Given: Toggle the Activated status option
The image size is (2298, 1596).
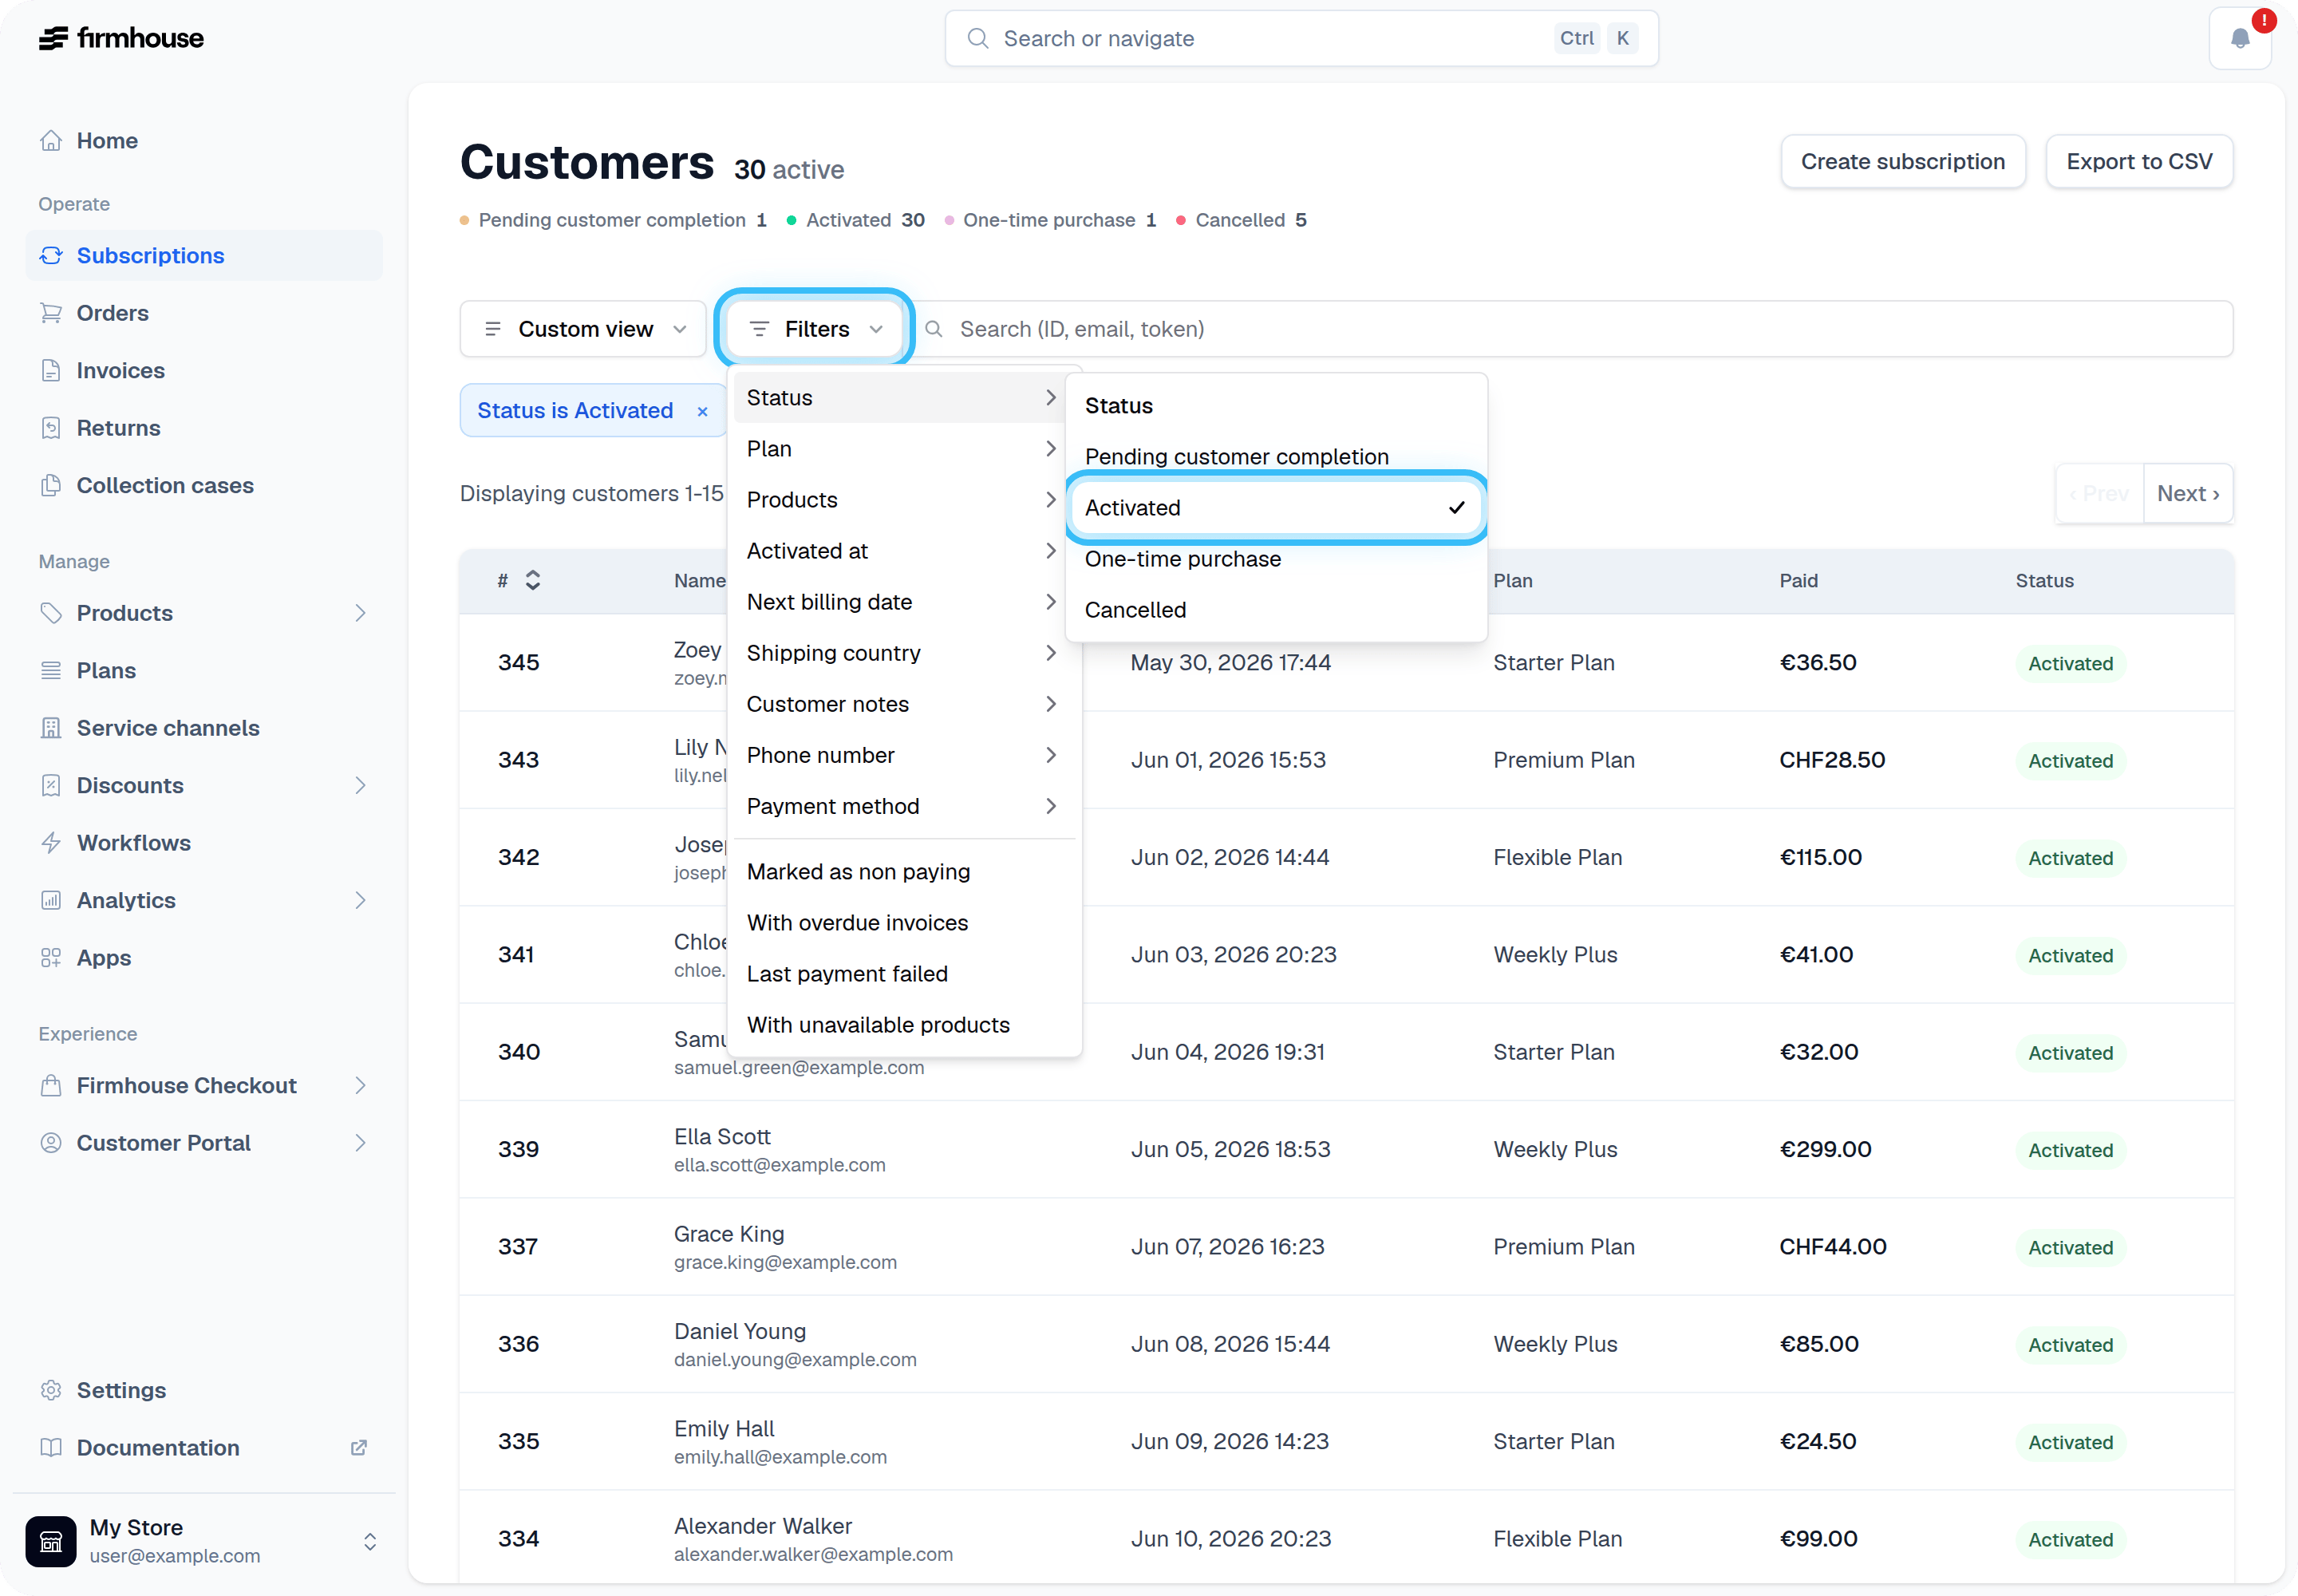Looking at the screenshot, I should 1275,508.
